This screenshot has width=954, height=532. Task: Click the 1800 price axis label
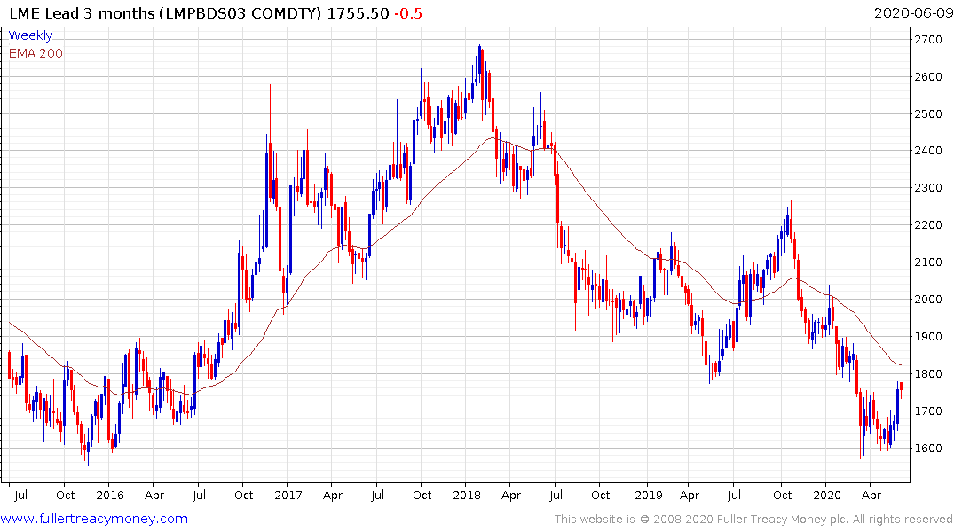click(928, 374)
